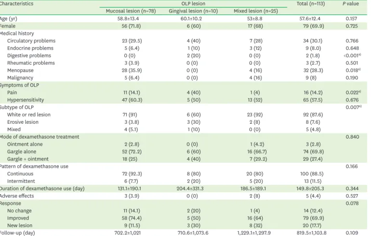Click the 'Adverse effects' row label
371x236 pixels.
click(17, 196)
